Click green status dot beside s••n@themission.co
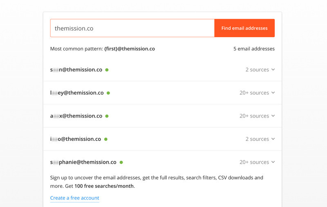This screenshot has width=327, height=207. click(107, 70)
